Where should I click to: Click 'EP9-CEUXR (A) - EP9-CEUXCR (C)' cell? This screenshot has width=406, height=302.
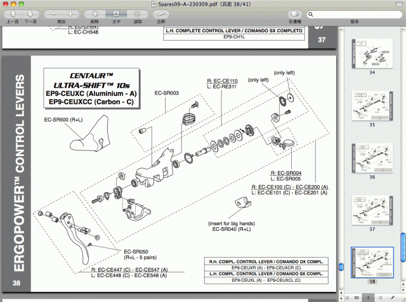[266, 268]
